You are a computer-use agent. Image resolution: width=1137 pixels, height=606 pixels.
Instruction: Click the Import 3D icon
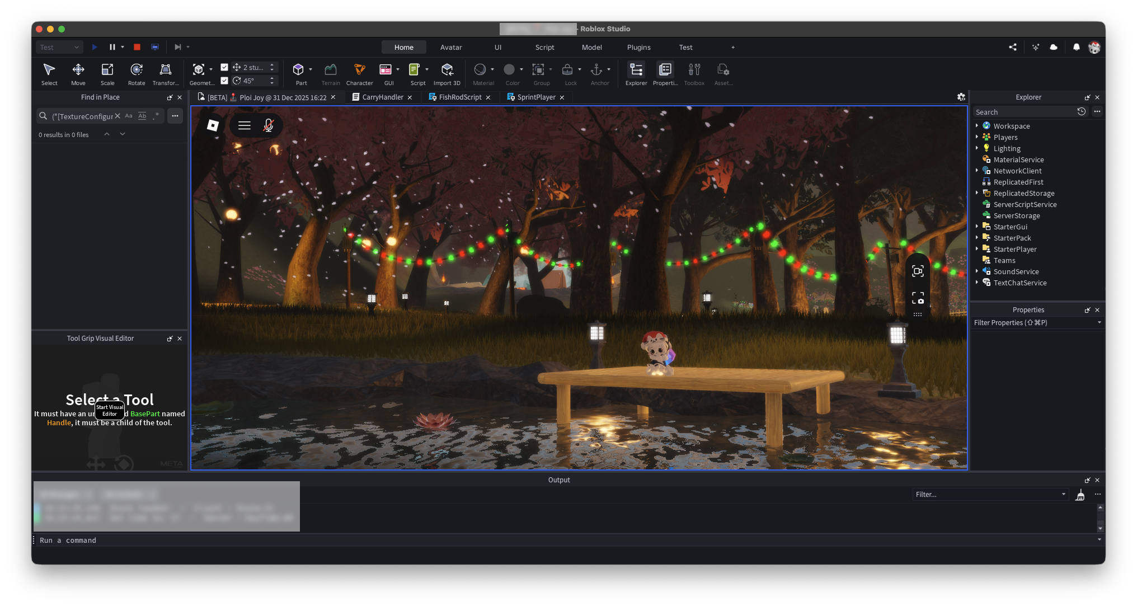pyautogui.click(x=447, y=69)
